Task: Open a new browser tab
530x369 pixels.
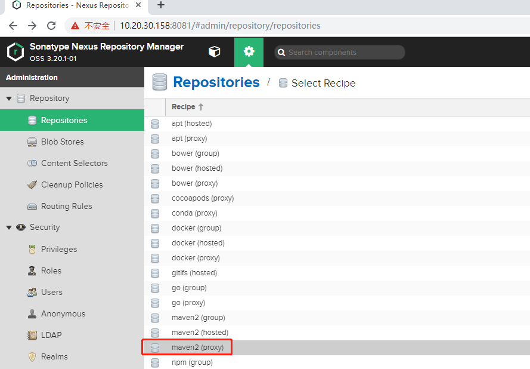Action: pos(161,5)
